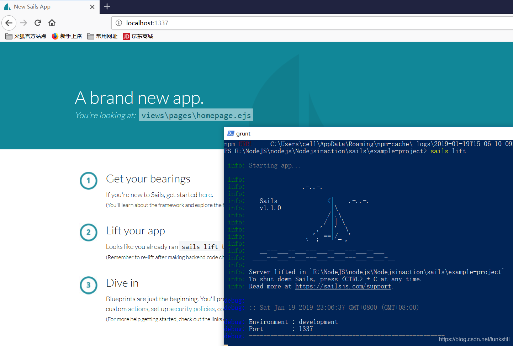Click the 'Environment : development' terminal line
The width and height of the screenshot is (513, 346).
[x=293, y=322]
